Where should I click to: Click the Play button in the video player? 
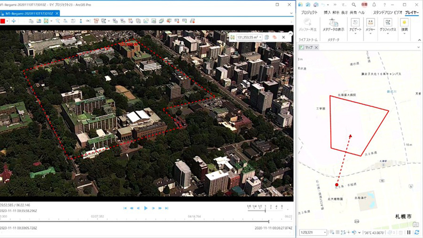(146, 208)
